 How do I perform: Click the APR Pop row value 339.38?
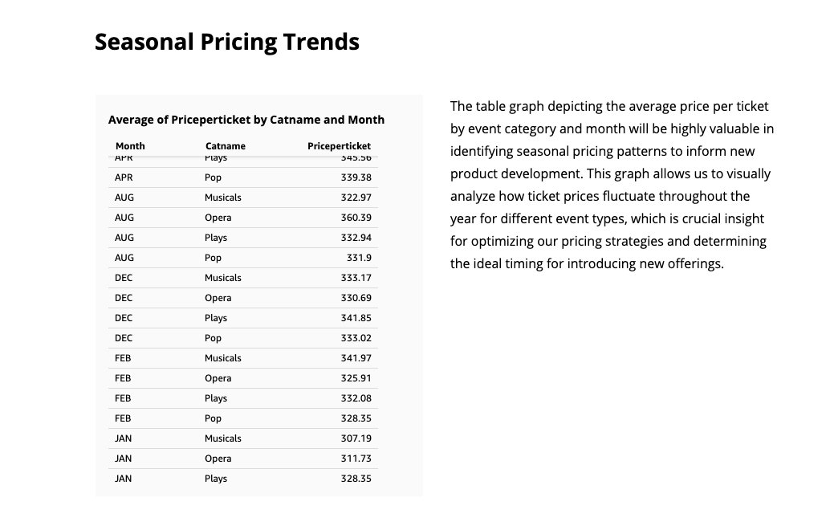356,177
